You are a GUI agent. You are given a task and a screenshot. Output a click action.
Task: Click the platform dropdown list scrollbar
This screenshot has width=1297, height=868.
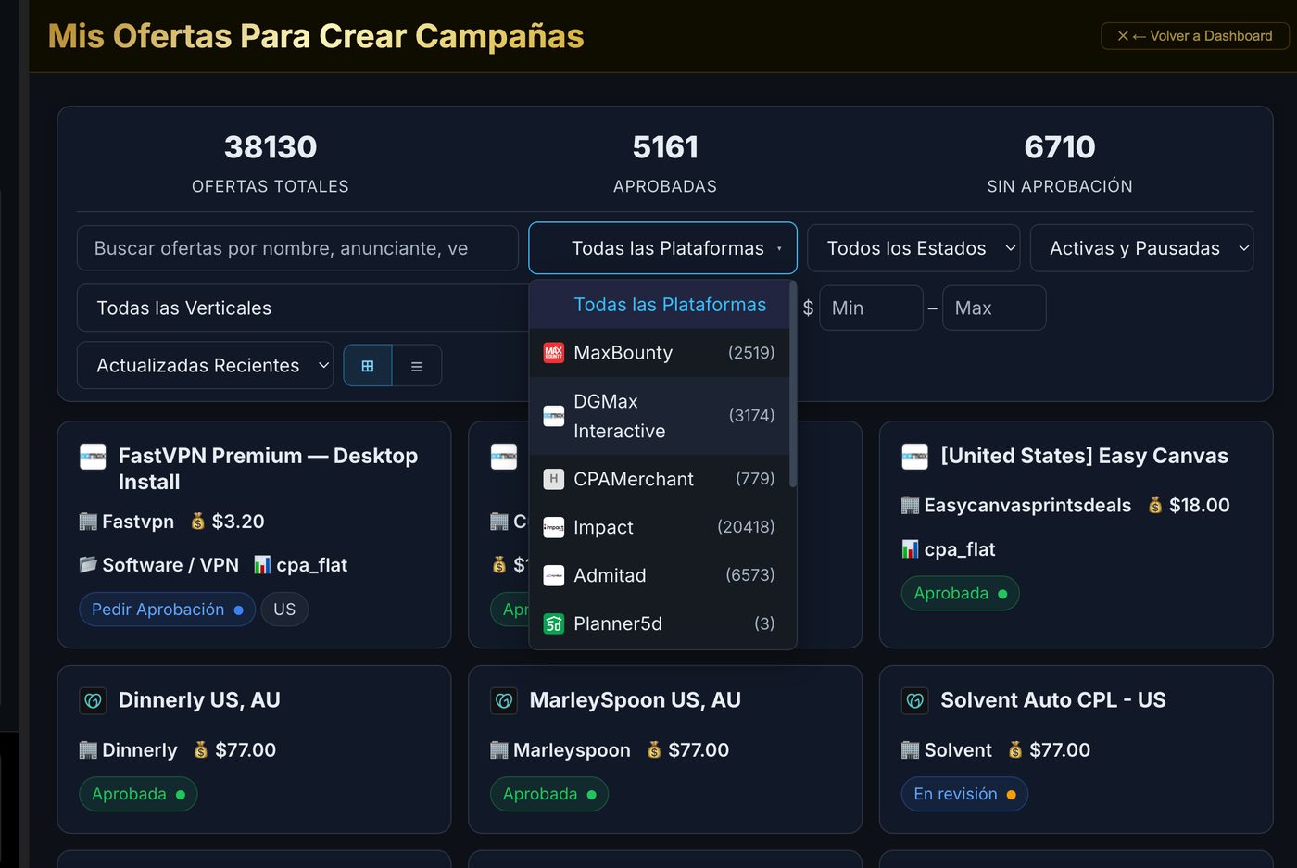[793, 384]
